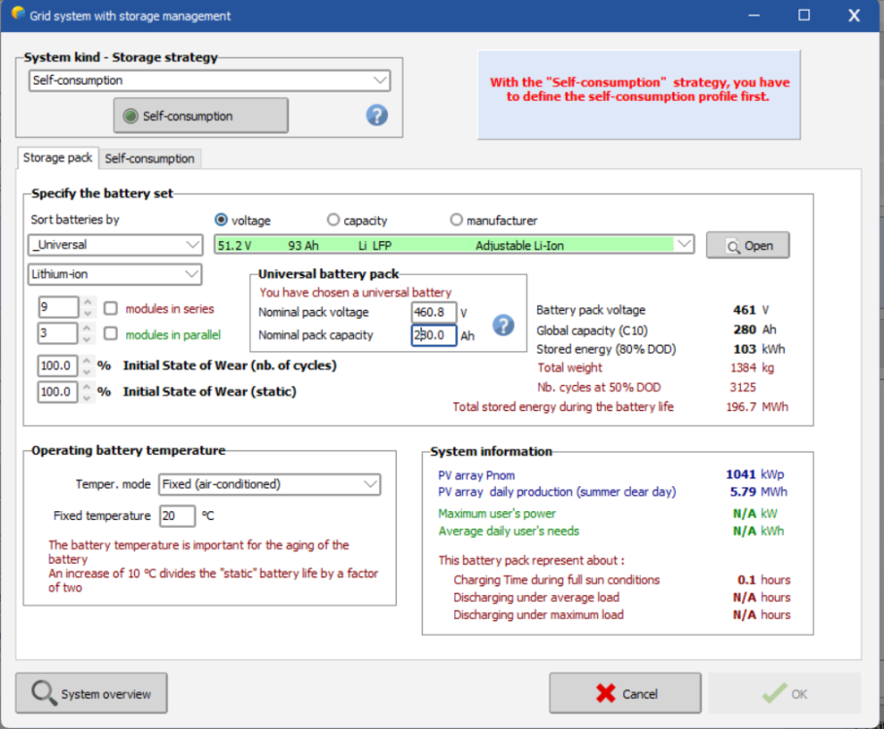Click the PVsyst app icon in title bar
884x729 pixels.
18,15
